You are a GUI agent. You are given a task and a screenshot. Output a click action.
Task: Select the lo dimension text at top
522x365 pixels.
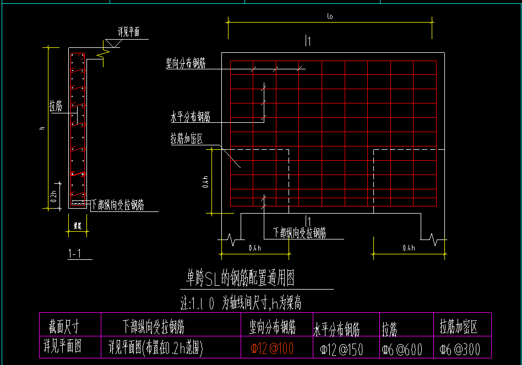tap(330, 16)
